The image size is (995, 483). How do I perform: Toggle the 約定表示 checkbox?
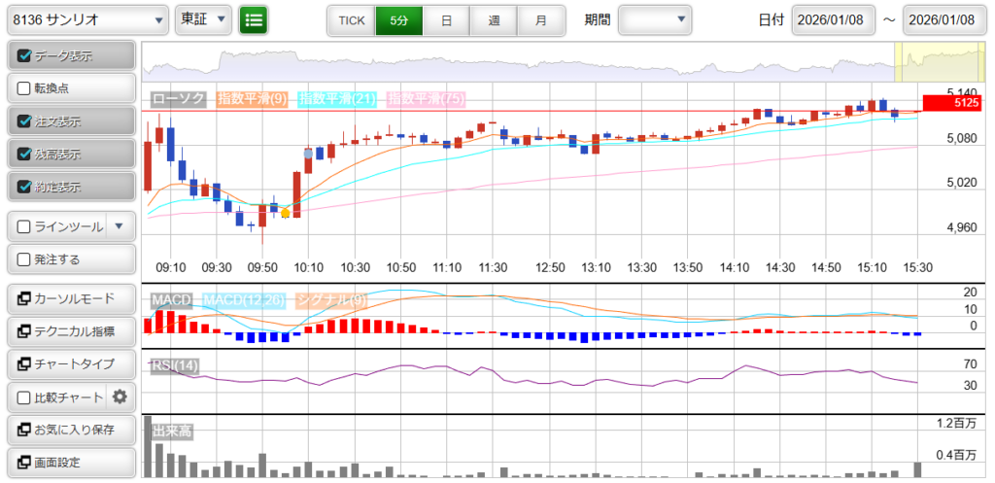point(25,186)
